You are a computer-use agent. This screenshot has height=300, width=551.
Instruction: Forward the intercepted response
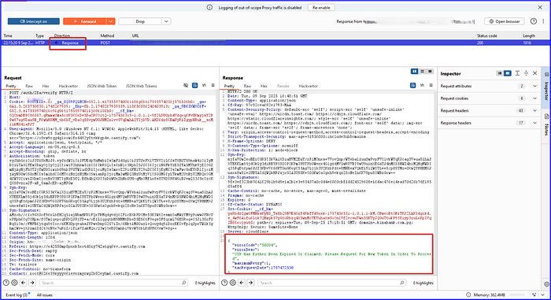[85, 21]
